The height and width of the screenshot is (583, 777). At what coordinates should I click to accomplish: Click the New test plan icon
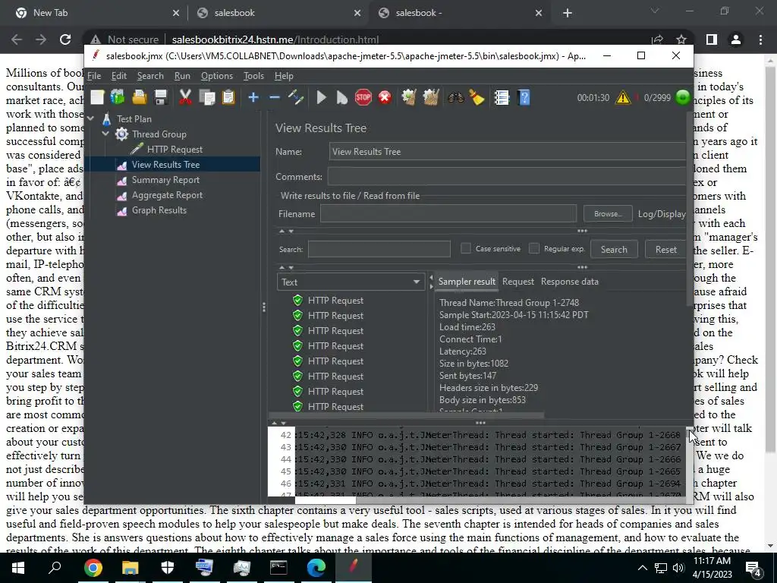pos(97,97)
